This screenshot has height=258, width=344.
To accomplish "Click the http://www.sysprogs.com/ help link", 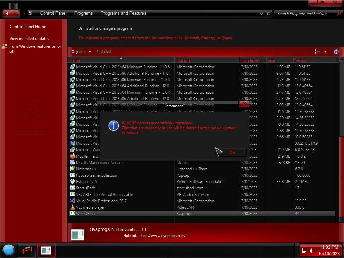I will click(x=163, y=236).
